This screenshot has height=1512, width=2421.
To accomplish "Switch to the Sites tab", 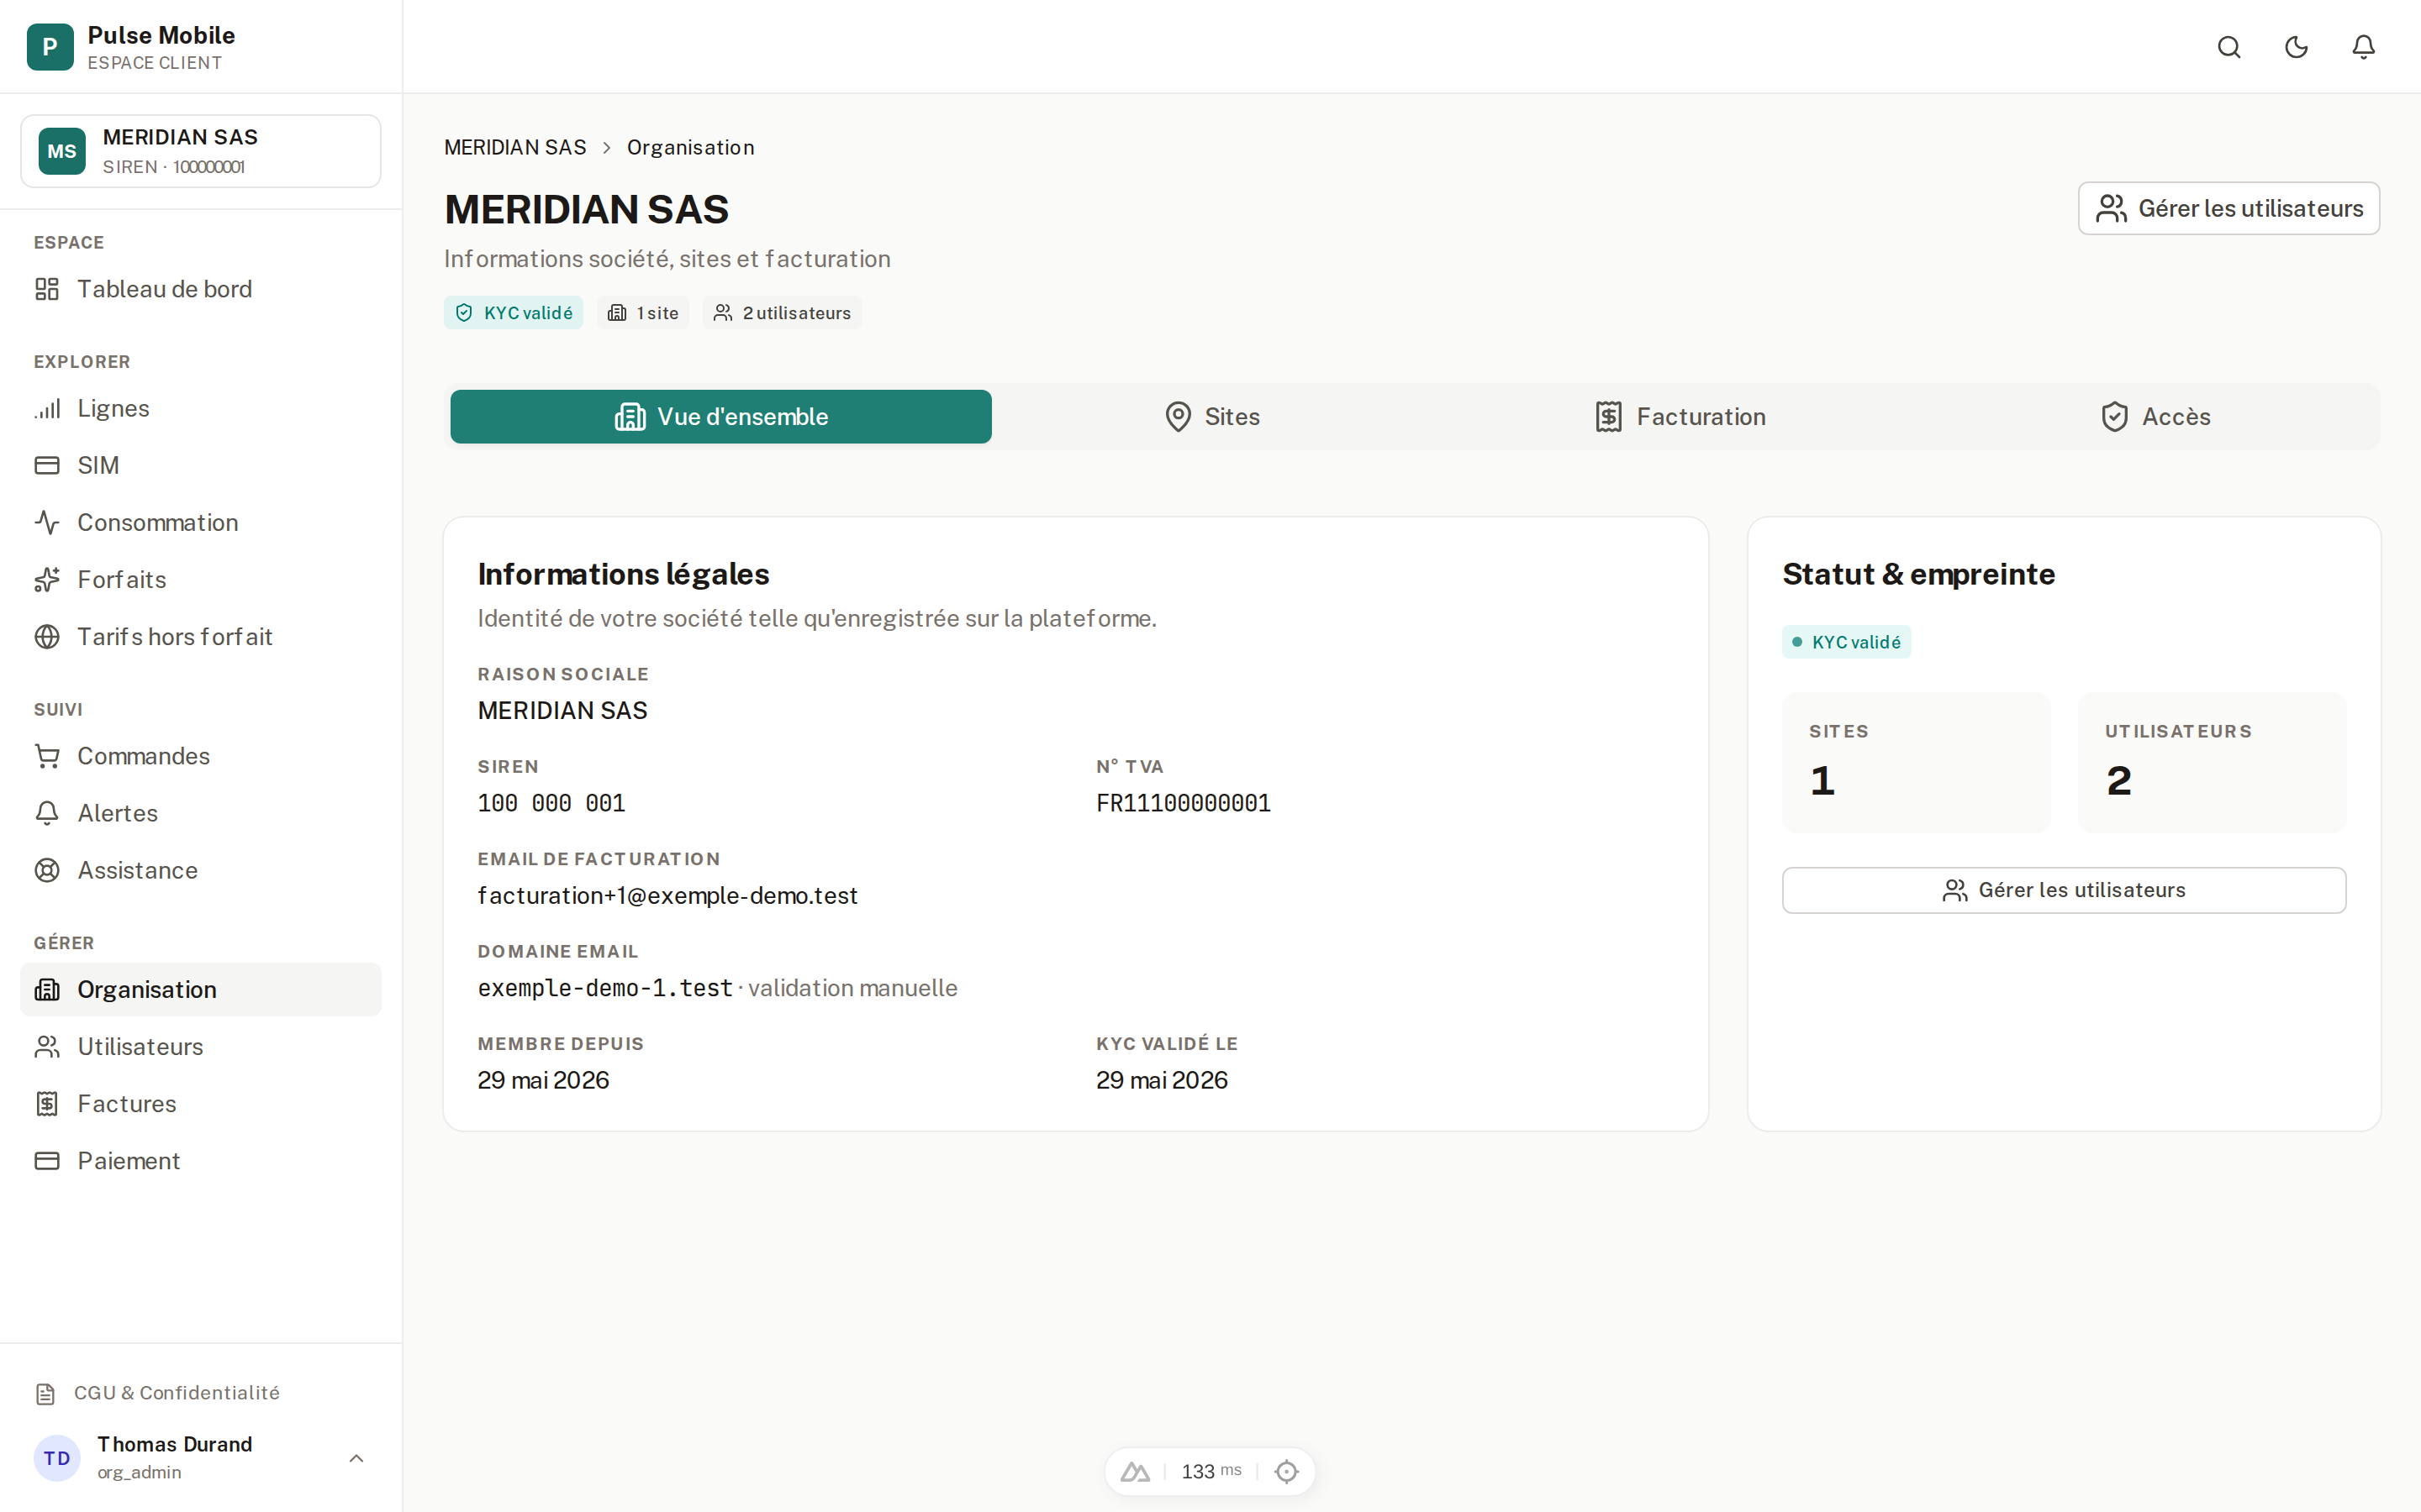I will tap(1211, 416).
